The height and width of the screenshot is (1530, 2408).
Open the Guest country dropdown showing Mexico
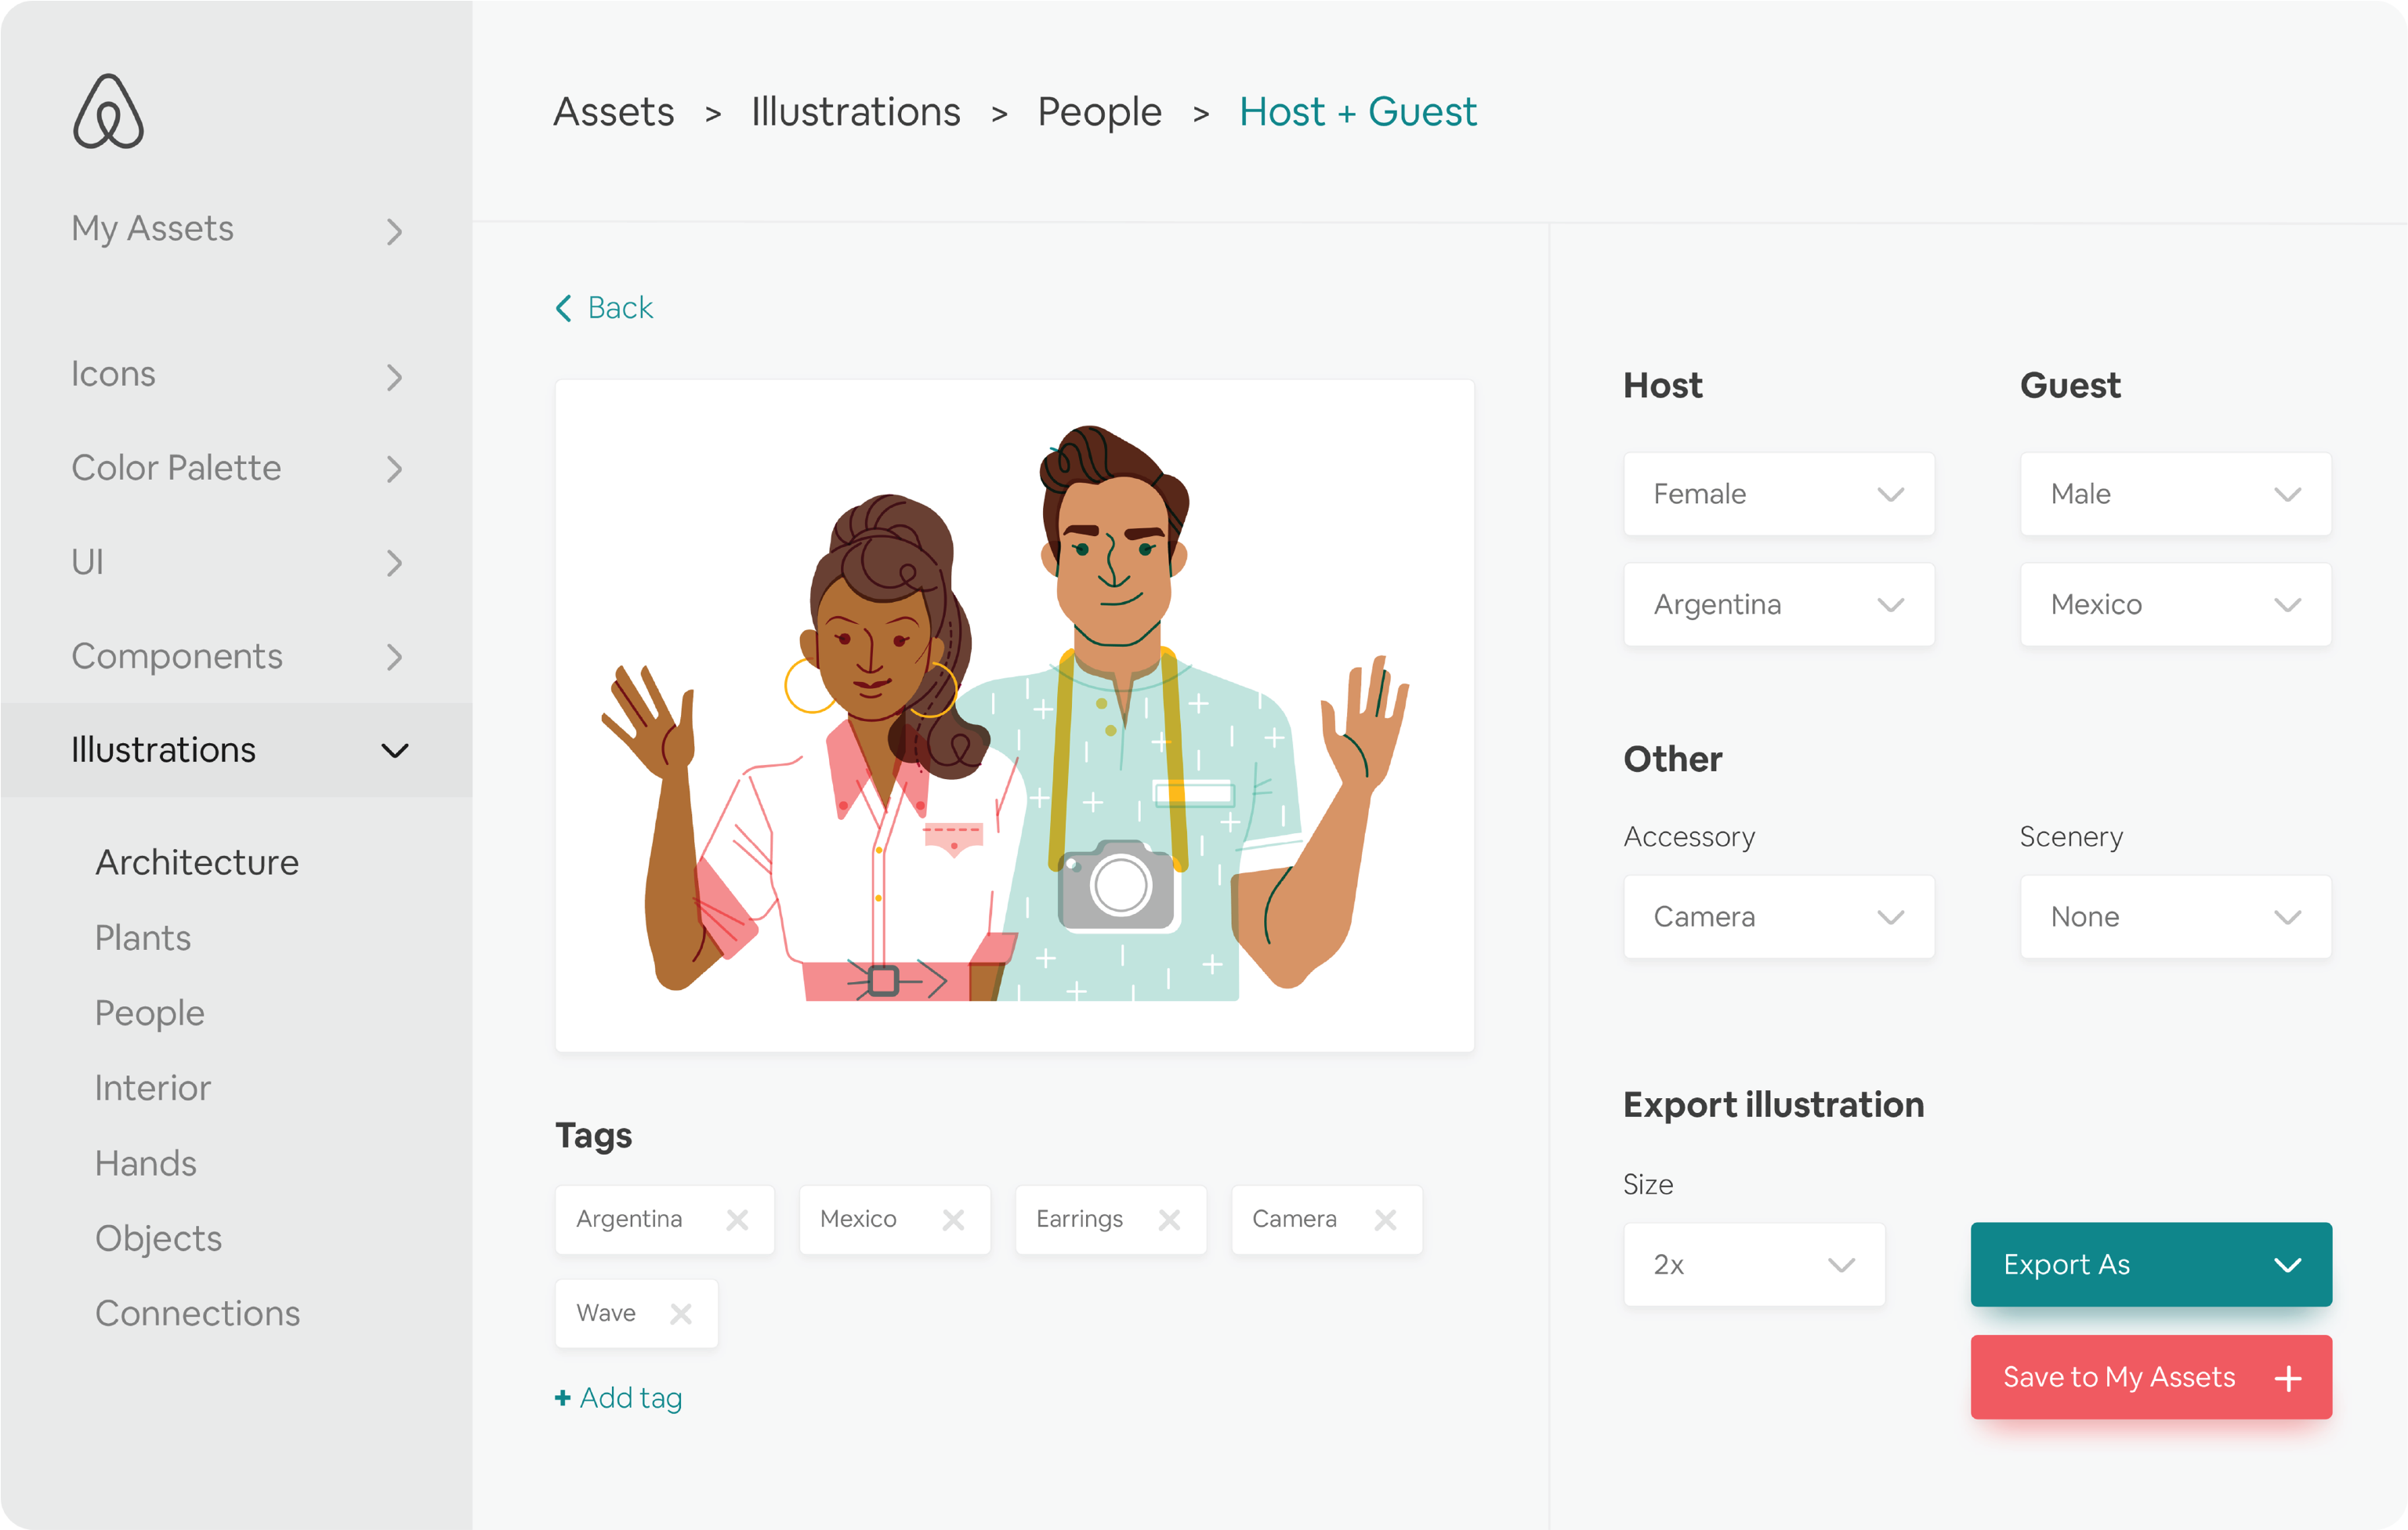tap(2176, 605)
